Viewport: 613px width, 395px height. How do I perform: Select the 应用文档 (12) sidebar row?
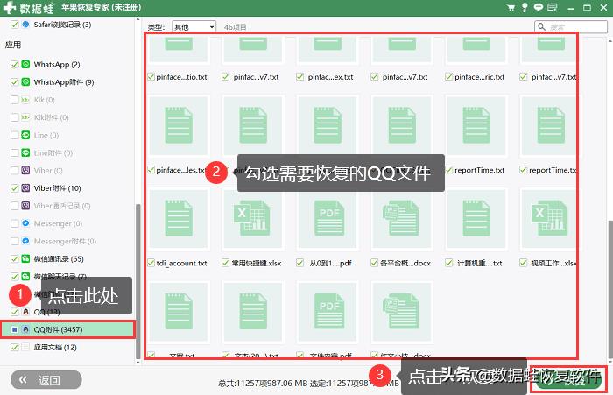68,347
